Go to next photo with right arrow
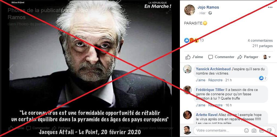277x137 pixels. tap(170, 69)
